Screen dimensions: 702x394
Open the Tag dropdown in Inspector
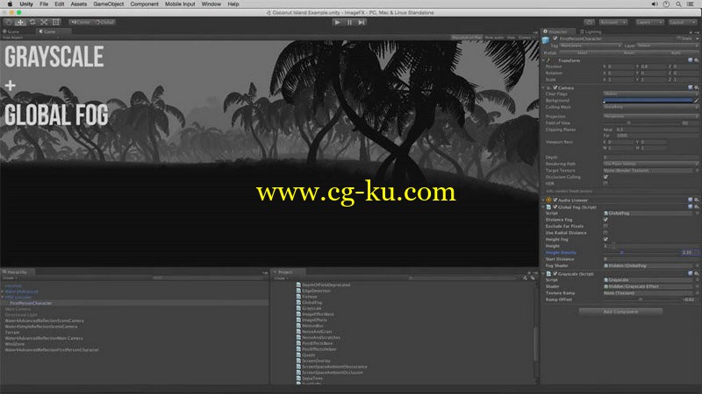click(x=591, y=46)
